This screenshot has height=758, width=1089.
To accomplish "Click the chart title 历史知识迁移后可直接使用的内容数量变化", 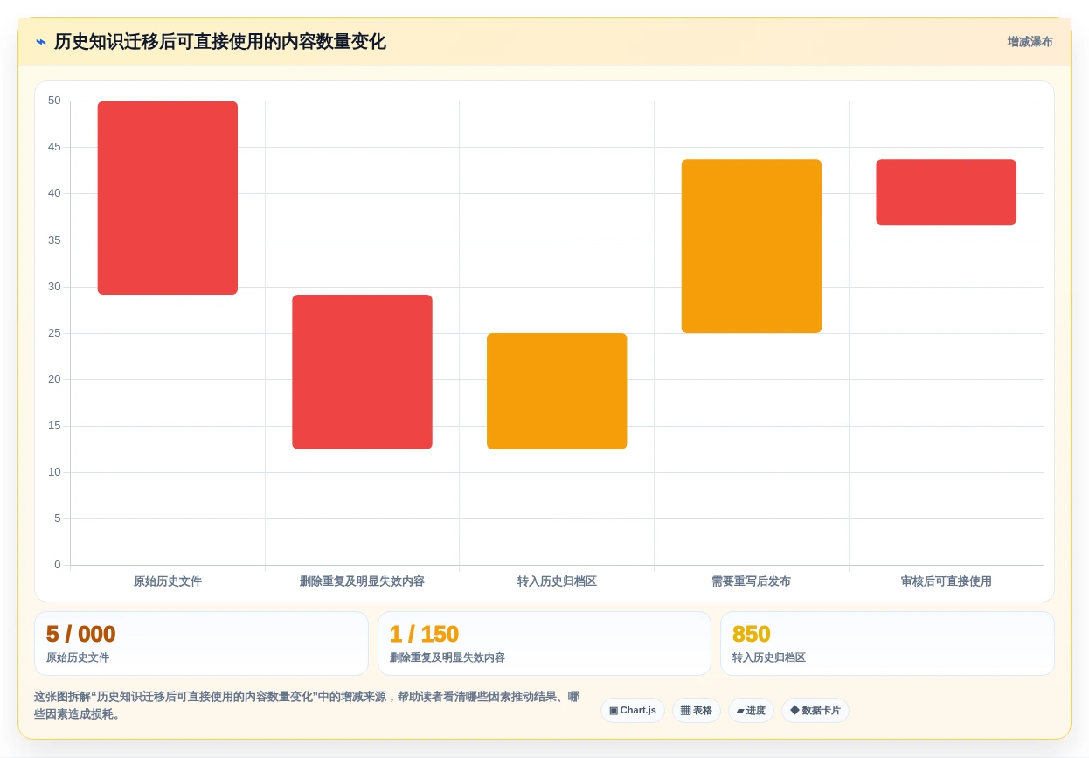I will pos(220,42).
